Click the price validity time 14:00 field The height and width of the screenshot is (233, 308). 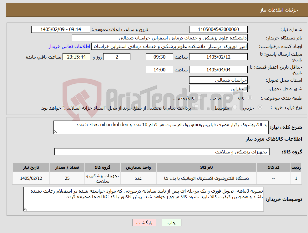click(159, 70)
